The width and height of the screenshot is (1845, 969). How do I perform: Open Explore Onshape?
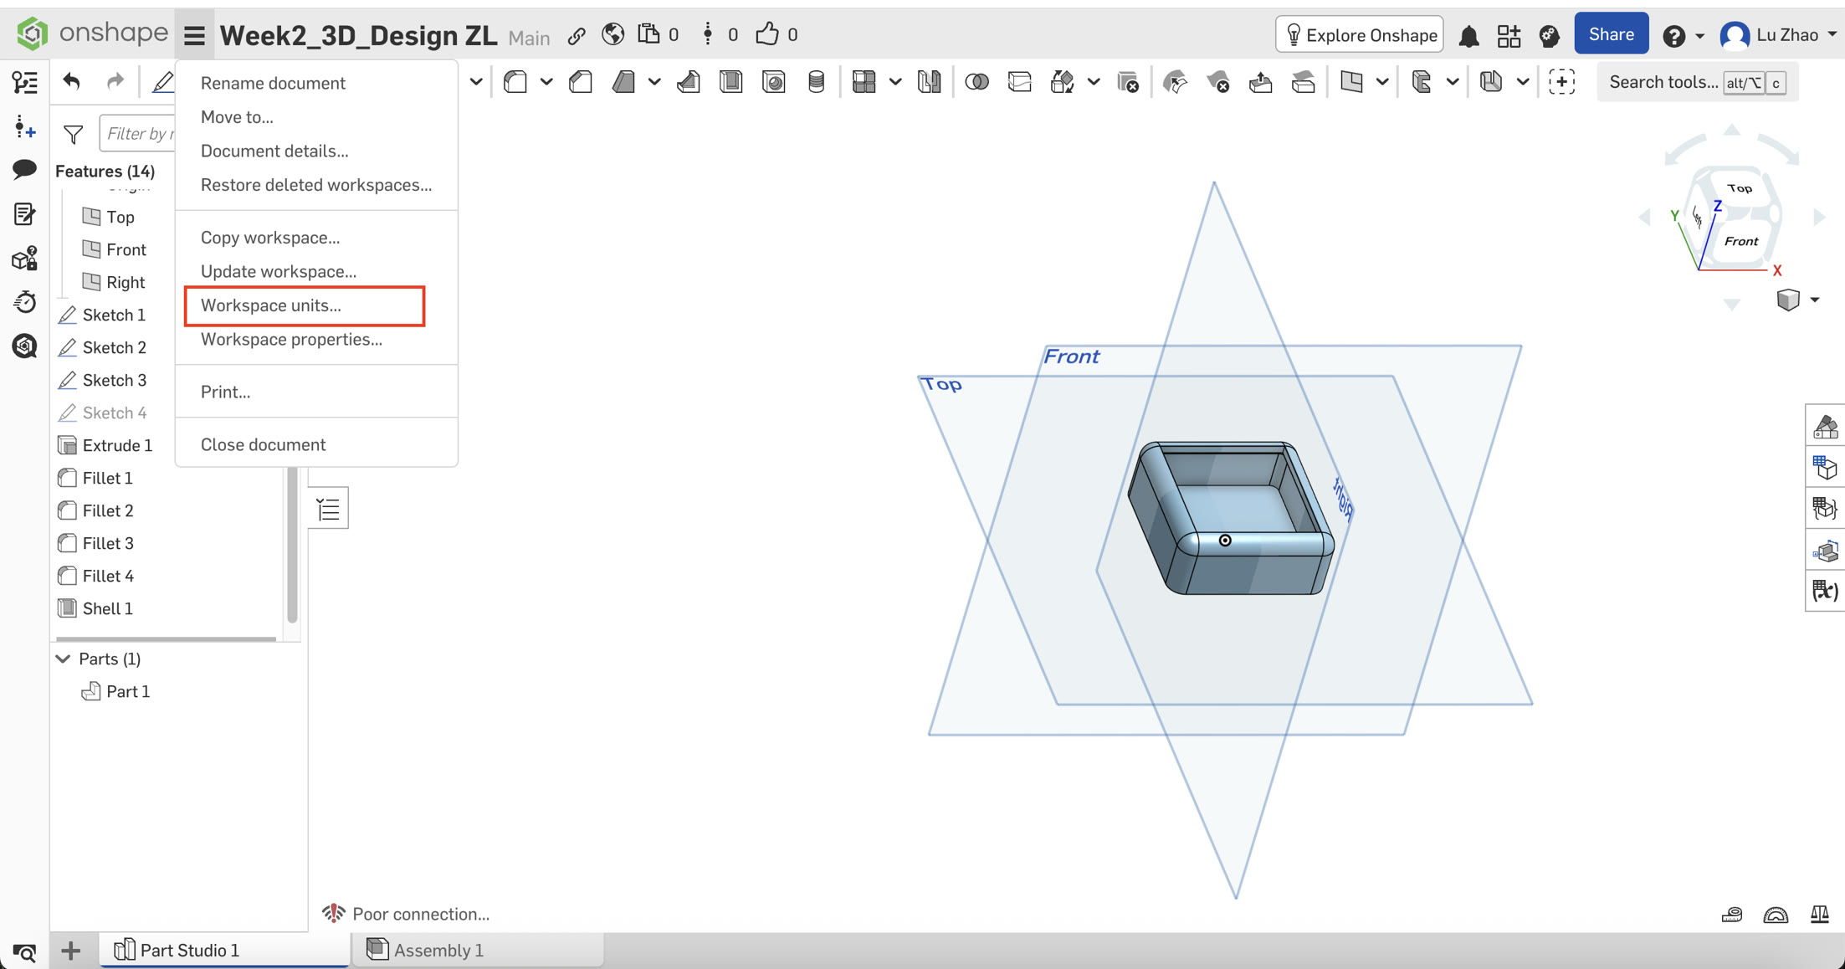pos(1359,35)
